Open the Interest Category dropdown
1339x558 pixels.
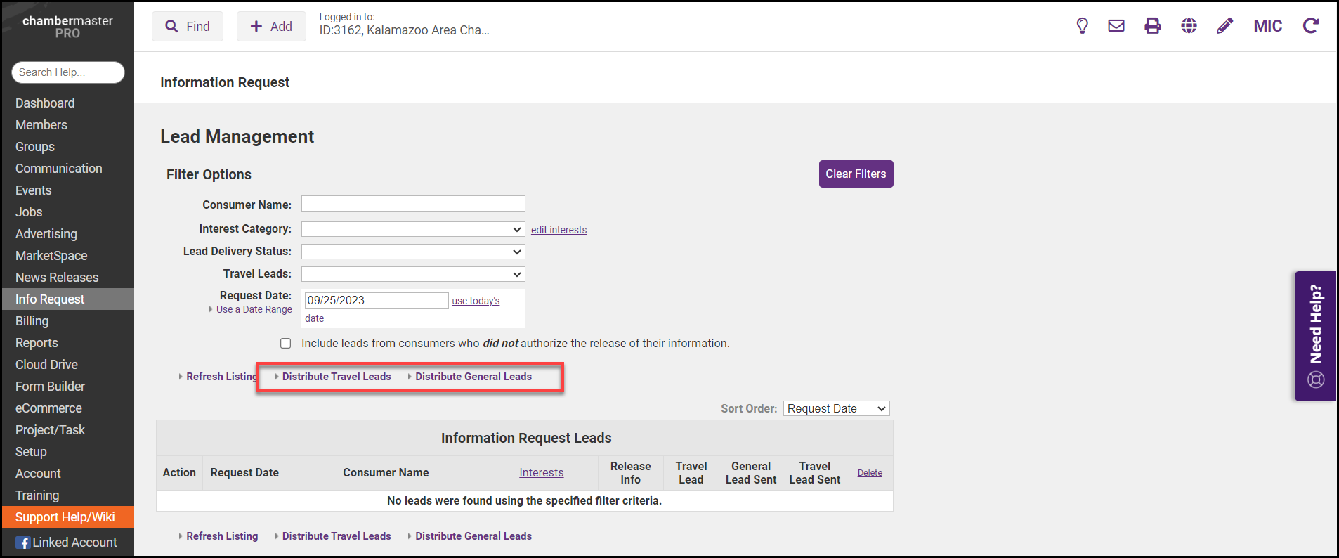(x=413, y=229)
